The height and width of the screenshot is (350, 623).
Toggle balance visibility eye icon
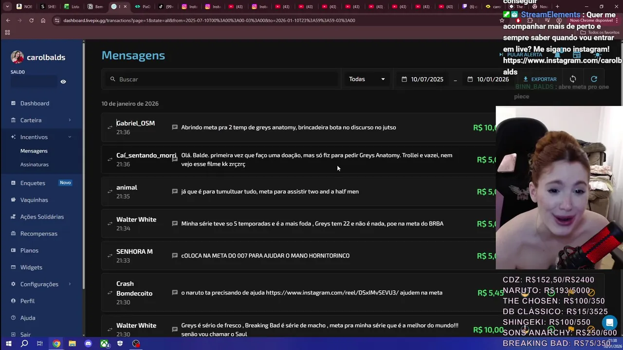tap(63, 82)
